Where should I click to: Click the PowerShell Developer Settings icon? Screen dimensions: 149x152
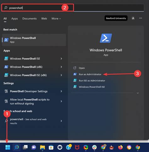(6, 91)
